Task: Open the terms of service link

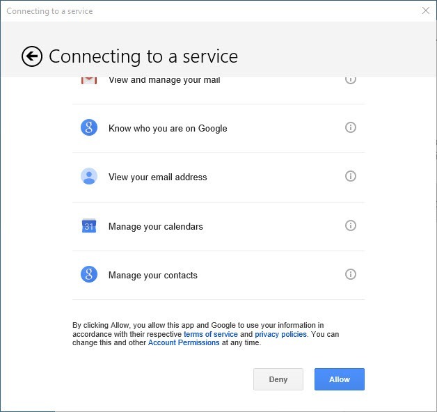Action: pos(210,334)
